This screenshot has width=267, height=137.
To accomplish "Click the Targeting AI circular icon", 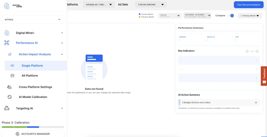I will tap(7, 108).
